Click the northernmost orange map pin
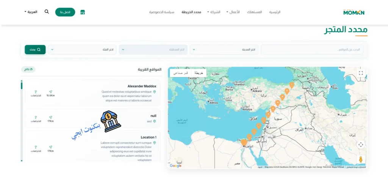Image resolution: width=388 pixels, height=177 pixels. pos(292,85)
